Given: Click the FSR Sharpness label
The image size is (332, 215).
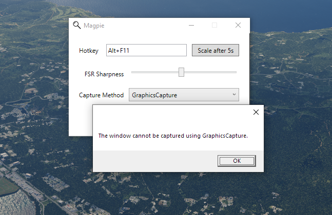Looking at the screenshot, I should click(104, 74).
